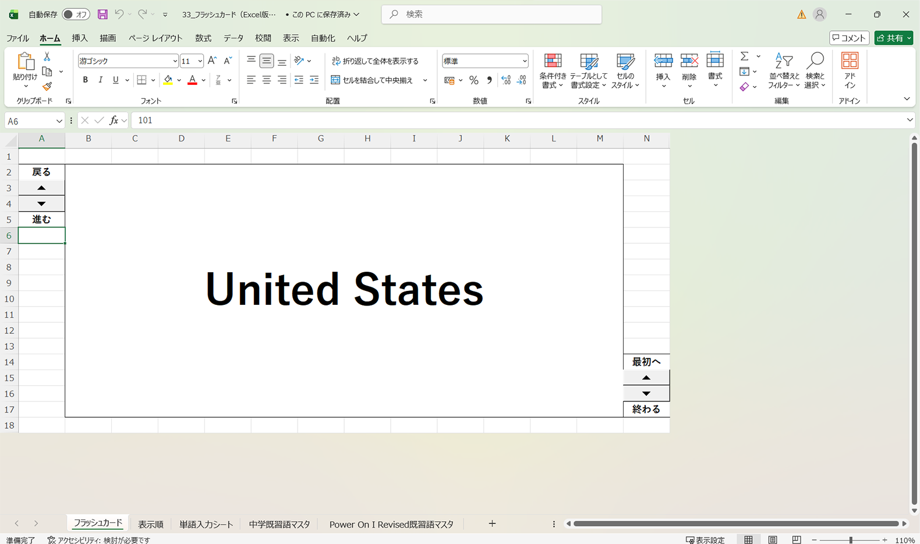920x544 pixels.
Task: Open the Insert ribbon tab
Action: pos(80,38)
